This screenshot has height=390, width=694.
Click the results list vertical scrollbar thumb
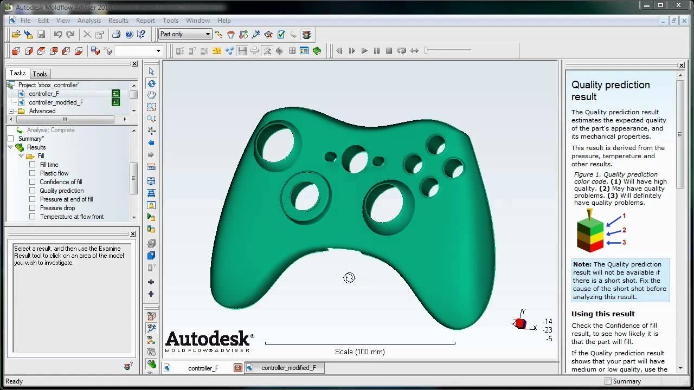pos(134,178)
